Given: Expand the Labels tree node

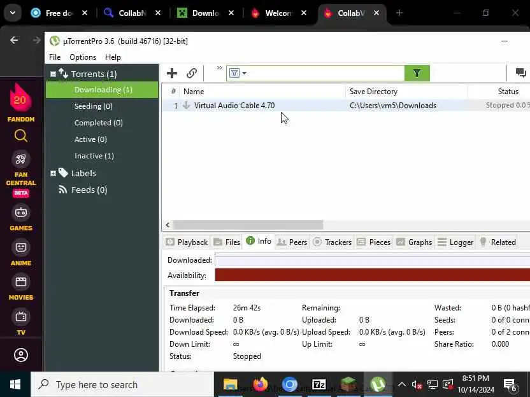Looking at the screenshot, I should pyautogui.click(x=53, y=174).
